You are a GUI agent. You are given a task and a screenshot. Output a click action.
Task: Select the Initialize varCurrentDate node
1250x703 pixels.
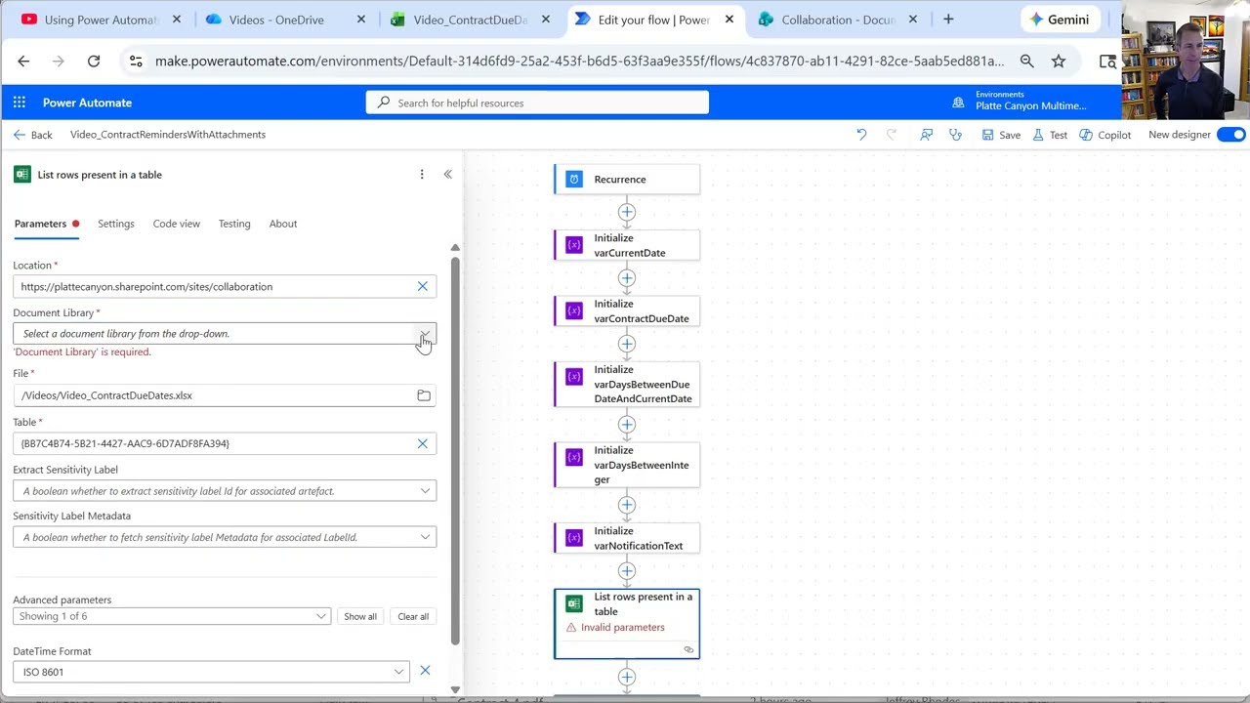pyautogui.click(x=627, y=245)
